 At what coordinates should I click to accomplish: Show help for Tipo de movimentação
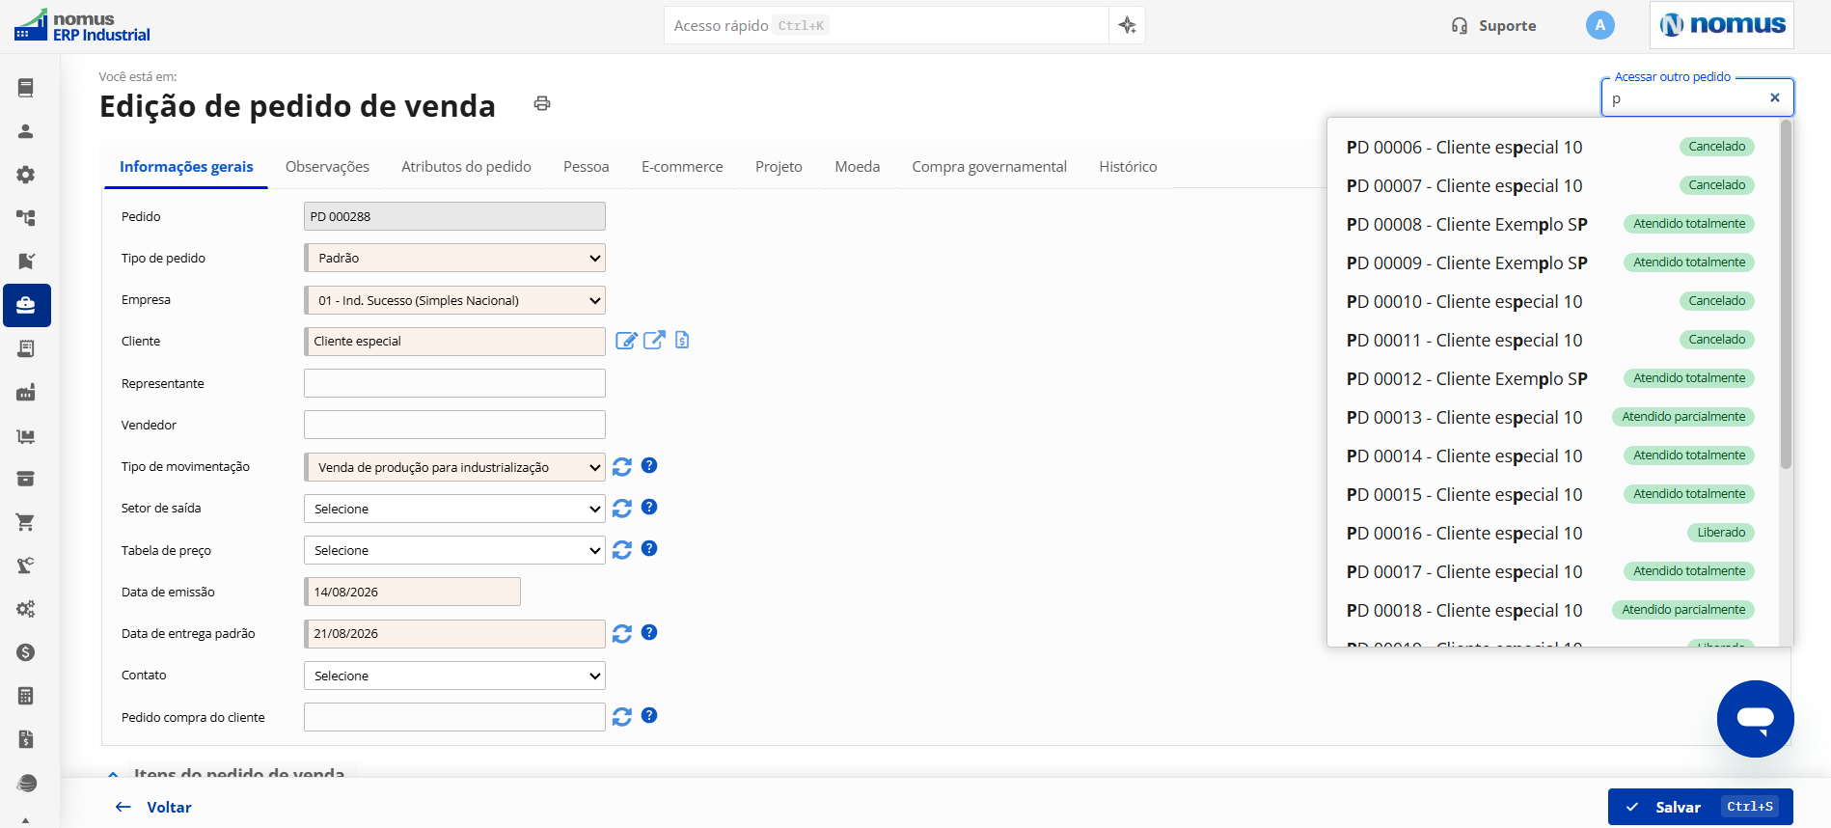click(x=649, y=465)
